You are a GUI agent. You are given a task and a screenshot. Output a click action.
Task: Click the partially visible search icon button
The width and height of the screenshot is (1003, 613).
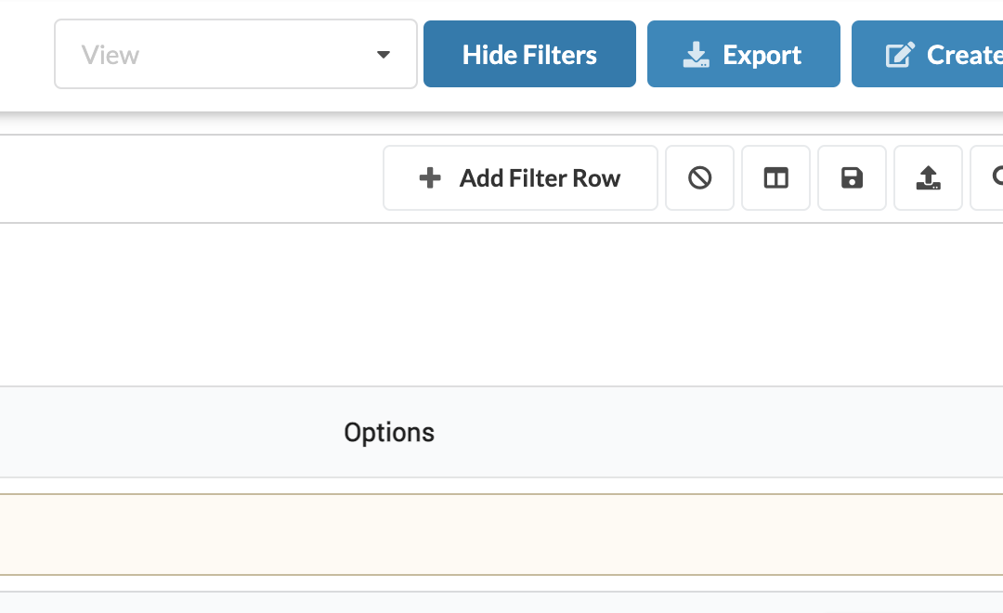pos(987,178)
